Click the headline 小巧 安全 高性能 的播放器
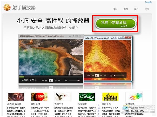157x117 pixels. [x=53, y=21]
